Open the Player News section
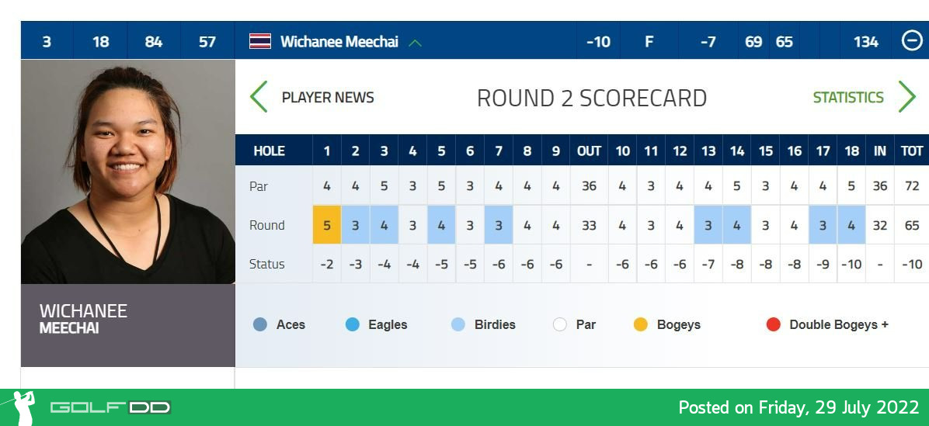Screen dimensions: 929x426 [328, 98]
